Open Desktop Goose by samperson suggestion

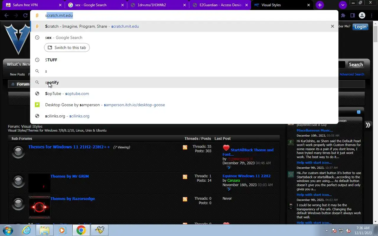click(184, 105)
